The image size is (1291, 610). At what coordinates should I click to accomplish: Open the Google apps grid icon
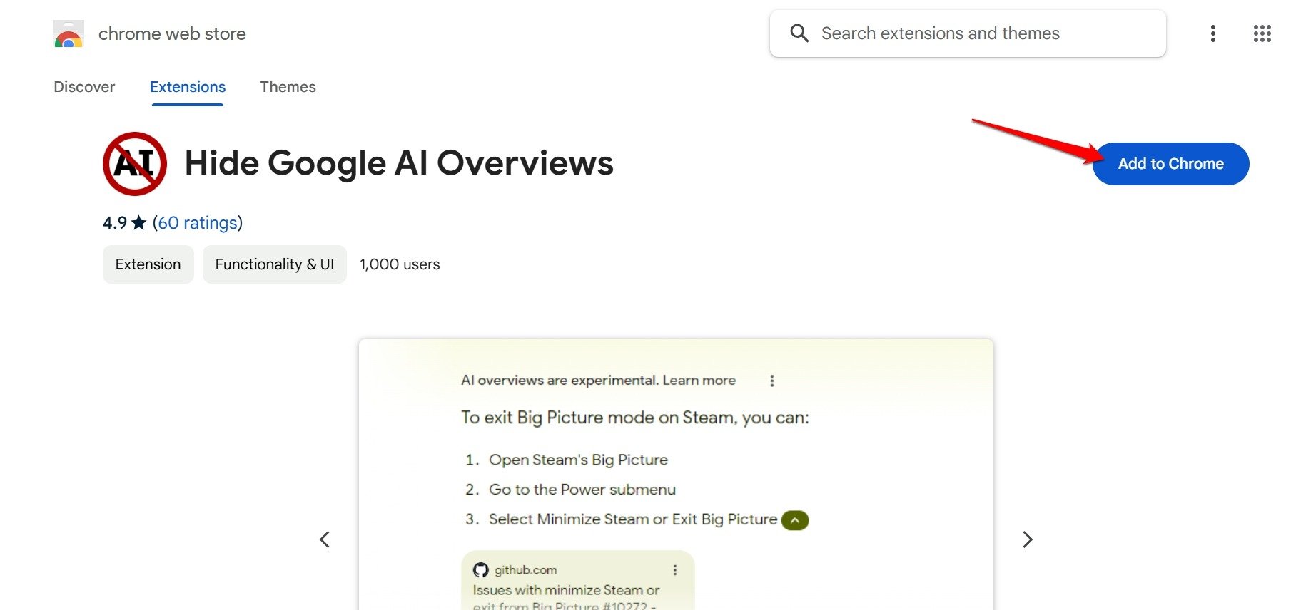click(1262, 33)
